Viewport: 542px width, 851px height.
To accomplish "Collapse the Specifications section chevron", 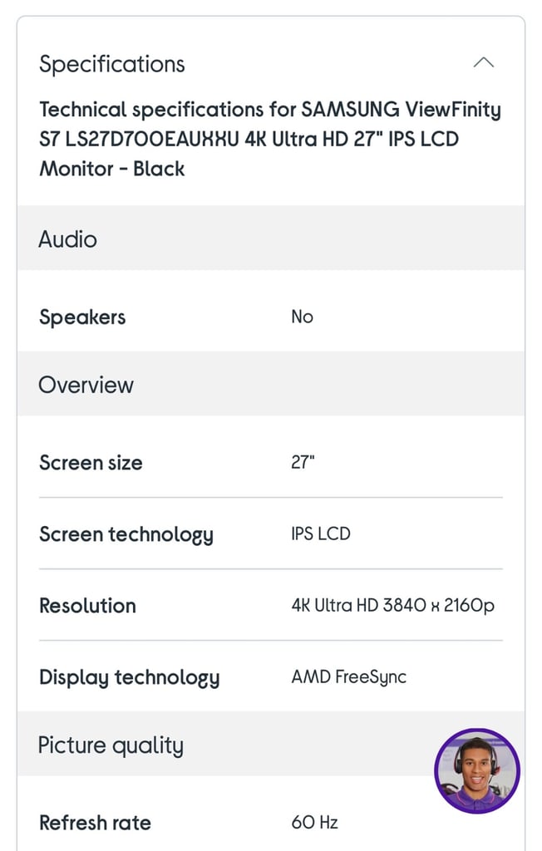I will coord(483,63).
